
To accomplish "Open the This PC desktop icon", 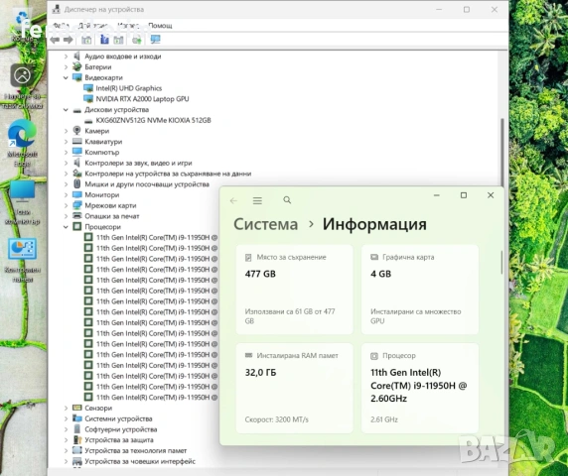I will click(23, 202).
